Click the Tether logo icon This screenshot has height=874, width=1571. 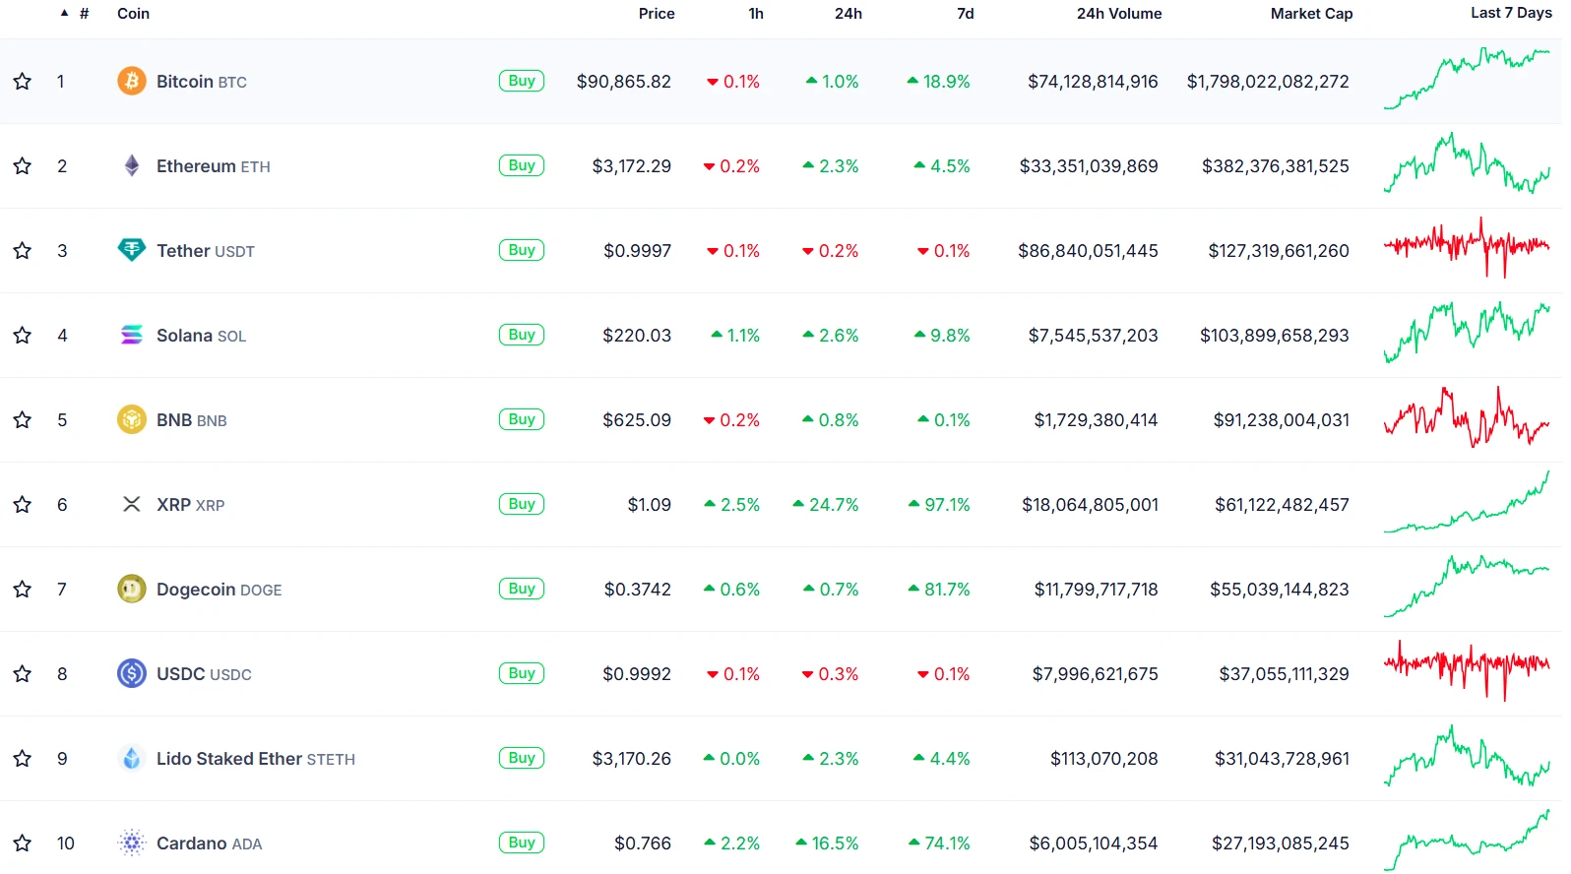coord(132,250)
